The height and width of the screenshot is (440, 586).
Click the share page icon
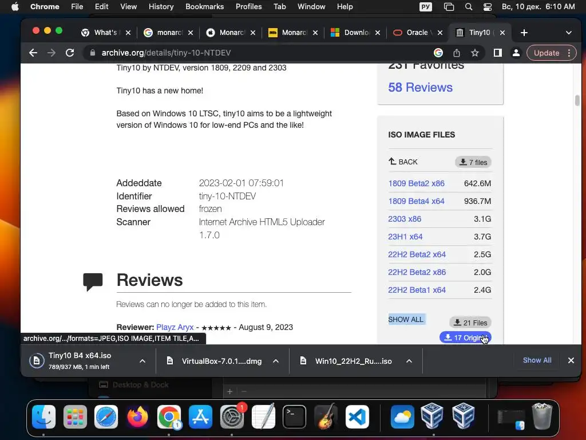[x=456, y=53]
